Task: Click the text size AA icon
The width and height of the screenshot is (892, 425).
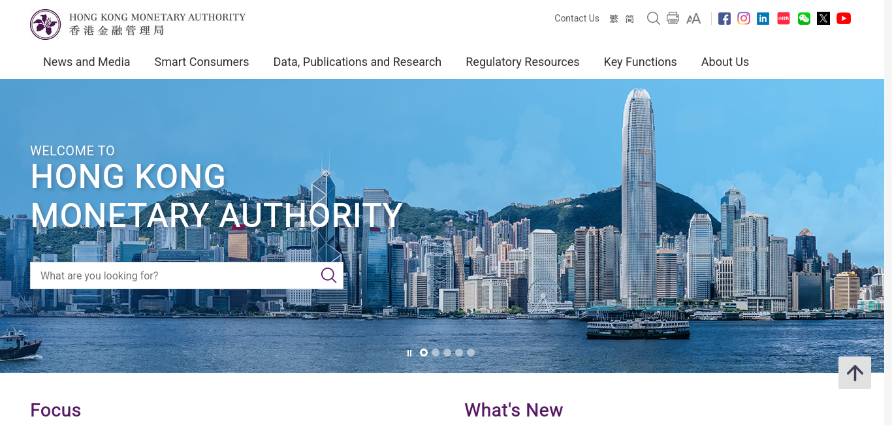Action: click(693, 19)
